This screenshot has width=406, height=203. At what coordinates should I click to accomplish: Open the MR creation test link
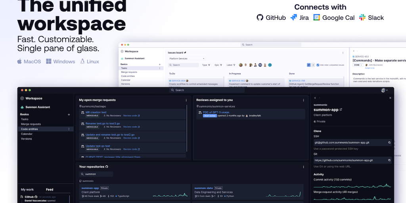click(96, 112)
